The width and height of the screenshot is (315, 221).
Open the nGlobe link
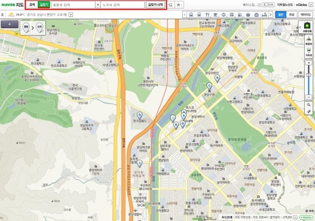[x=301, y=5]
